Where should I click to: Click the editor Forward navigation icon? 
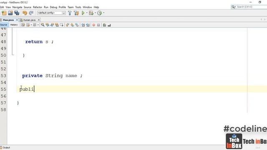35,25
